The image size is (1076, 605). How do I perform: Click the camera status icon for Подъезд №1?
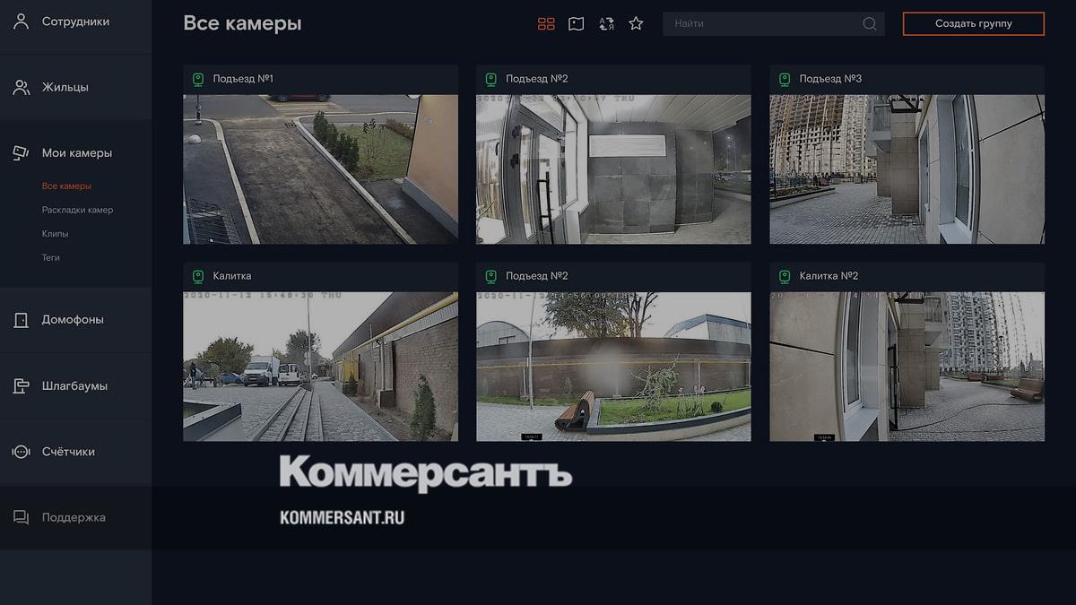pos(198,79)
